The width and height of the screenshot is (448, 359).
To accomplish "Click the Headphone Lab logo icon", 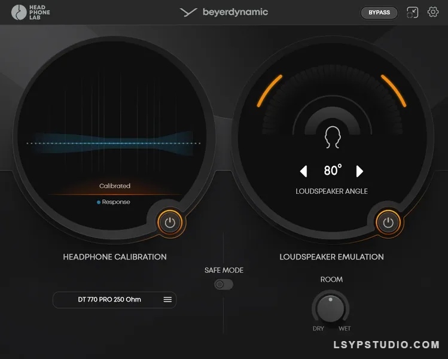I will pyautogui.click(x=19, y=13).
